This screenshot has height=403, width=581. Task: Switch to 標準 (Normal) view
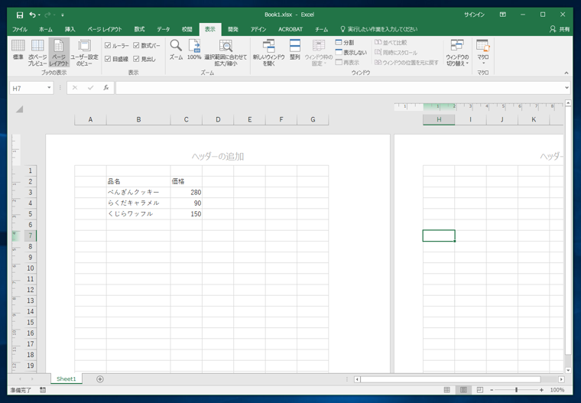[x=18, y=50]
